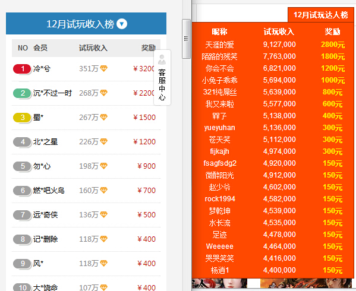
Task: Click nickname Weeeee
Action: tap(219, 246)
